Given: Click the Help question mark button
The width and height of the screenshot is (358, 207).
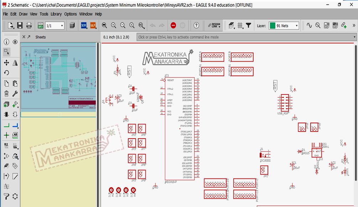Looking at the screenshot, I should point(196,25).
